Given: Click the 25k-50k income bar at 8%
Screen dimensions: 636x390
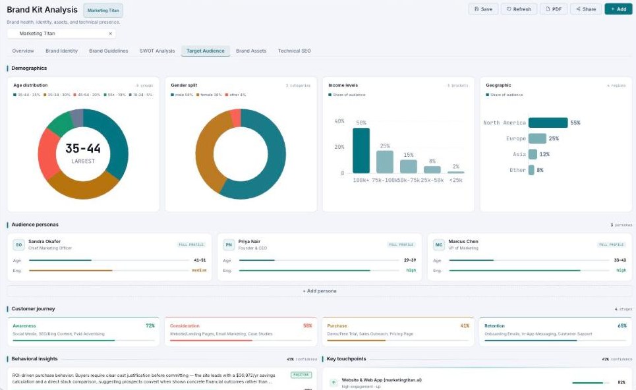Looking at the screenshot, I should pos(432,169).
